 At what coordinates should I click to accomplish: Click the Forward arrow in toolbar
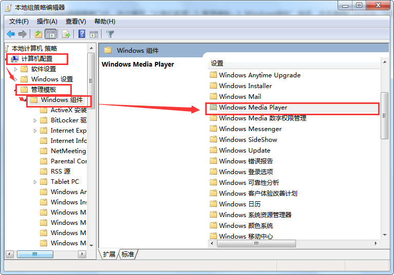(x=23, y=34)
